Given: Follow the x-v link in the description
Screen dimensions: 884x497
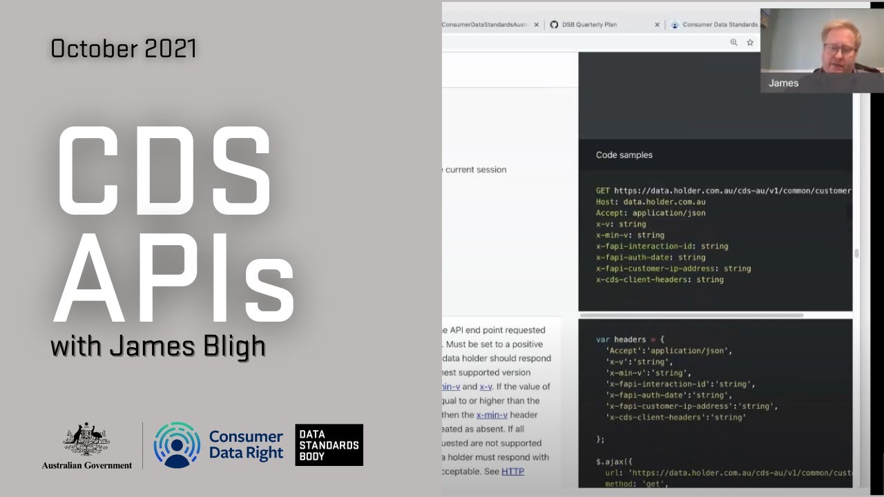Looking at the screenshot, I should coord(486,387).
